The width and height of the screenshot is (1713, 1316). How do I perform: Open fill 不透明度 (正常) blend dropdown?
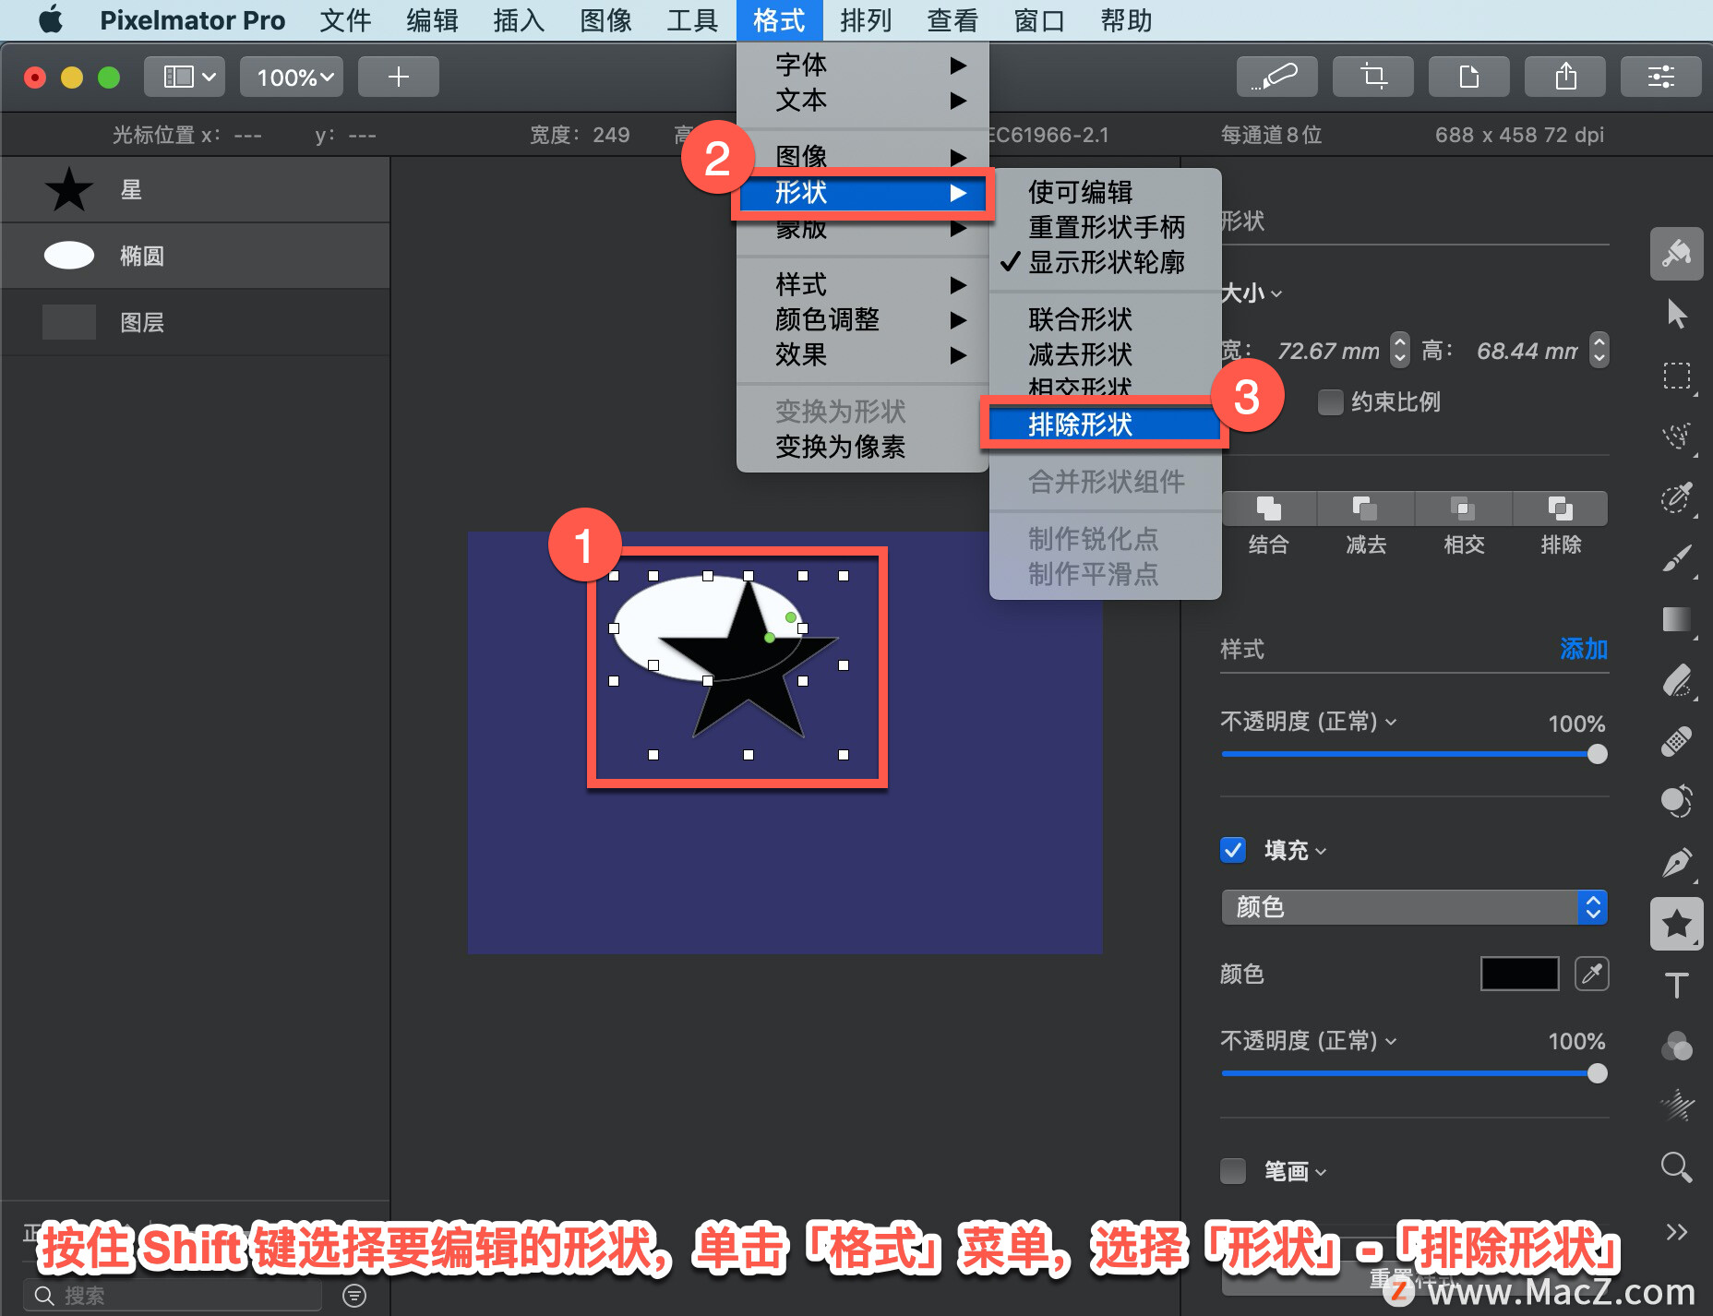1309,1041
